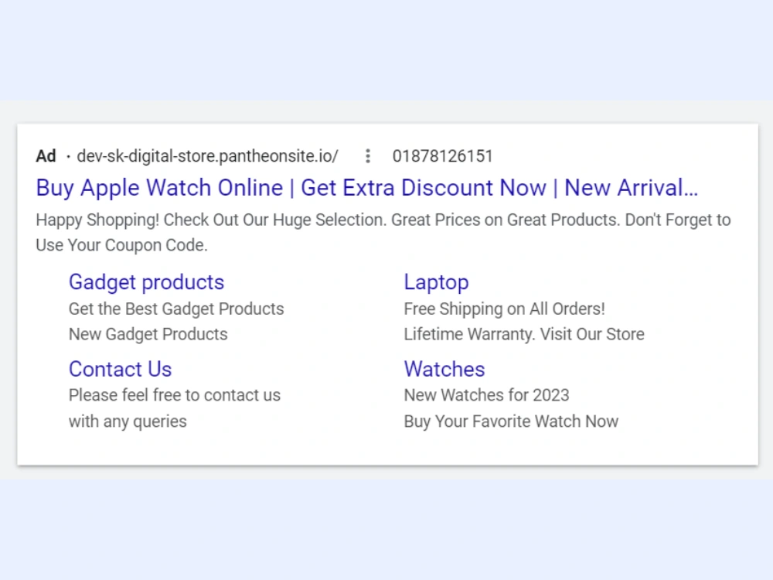Screen dimensions: 773x580
Task: Click the ad phone number 01878126151
Action: pos(442,156)
